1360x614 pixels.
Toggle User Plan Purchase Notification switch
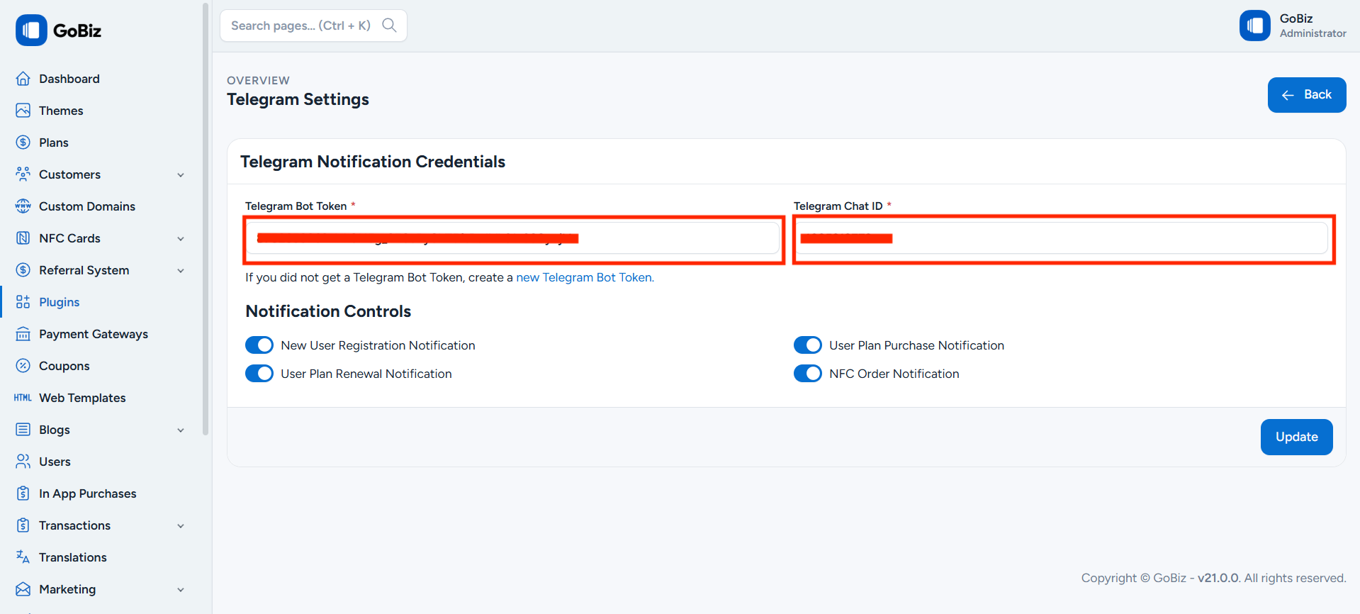coord(808,345)
